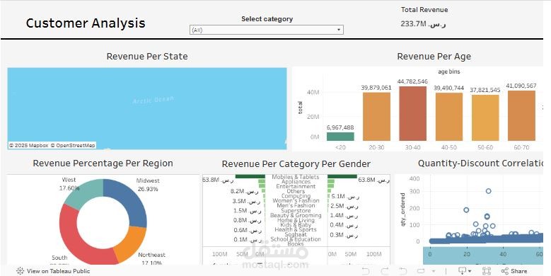The height and width of the screenshot is (276, 551).
Task: Click the Total Revenue 233.7M value
Action: pyautogui.click(x=424, y=24)
